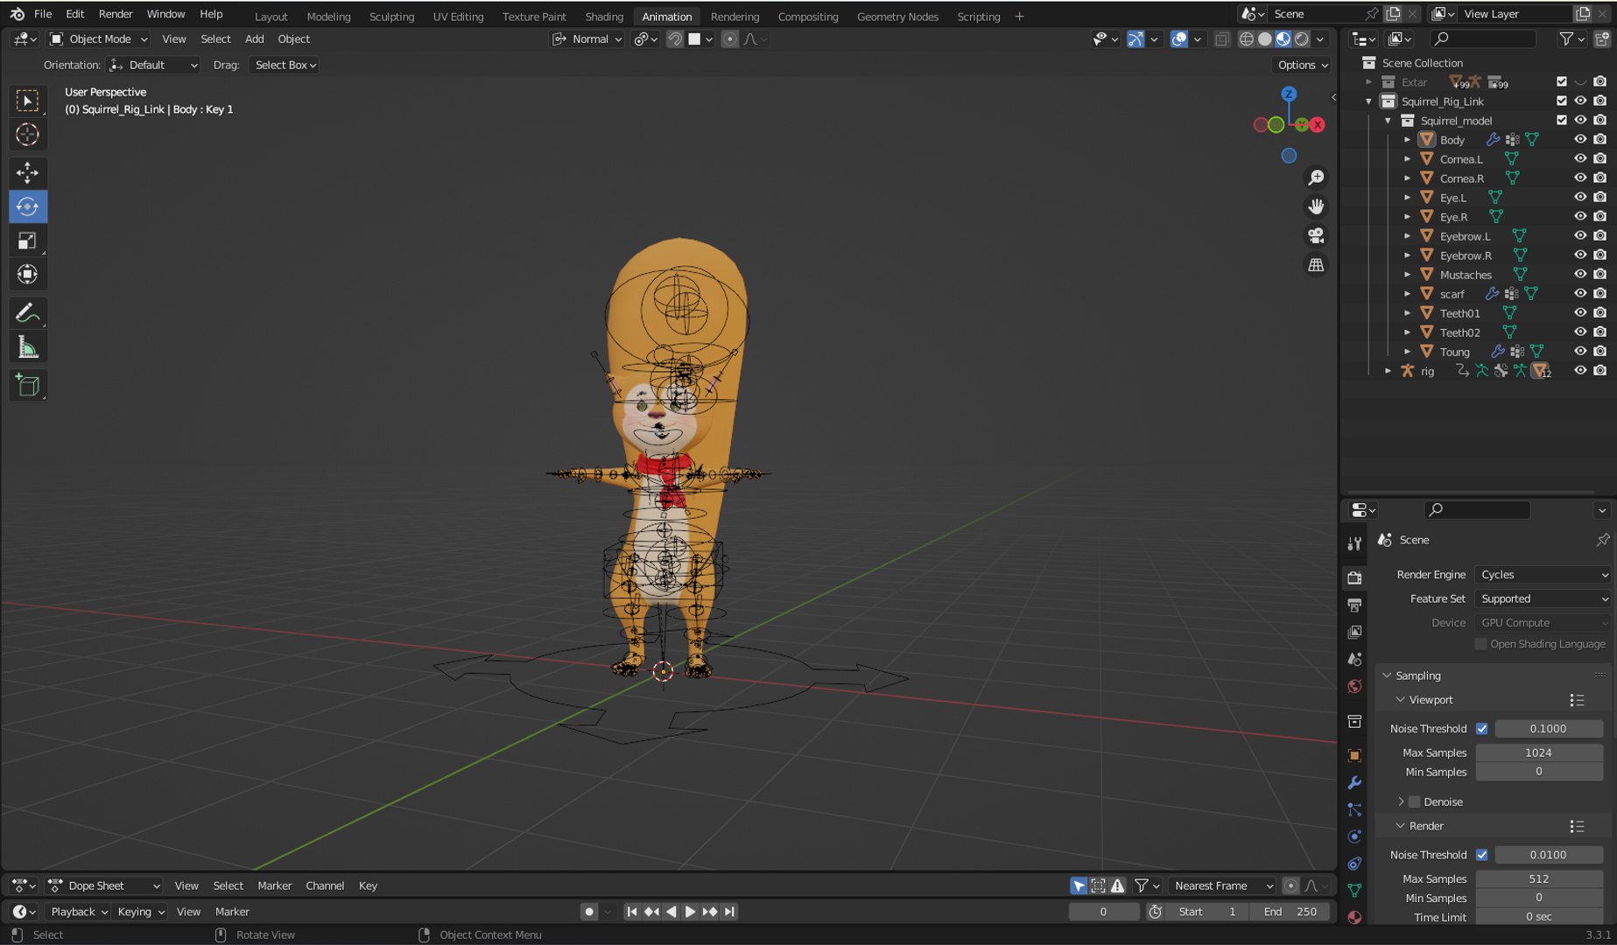Hide the Body object in outliner

coord(1580,140)
